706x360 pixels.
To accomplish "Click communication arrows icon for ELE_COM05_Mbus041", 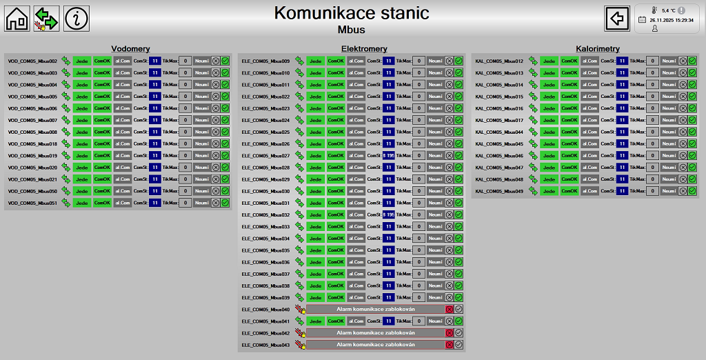I will click(300, 321).
